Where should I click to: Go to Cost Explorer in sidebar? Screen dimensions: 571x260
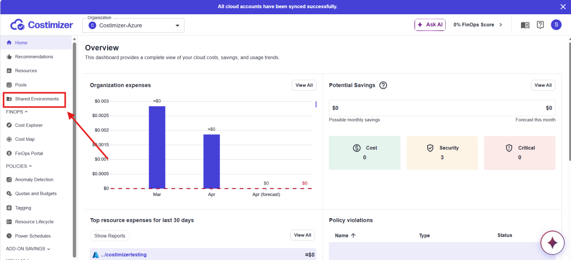coord(29,125)
